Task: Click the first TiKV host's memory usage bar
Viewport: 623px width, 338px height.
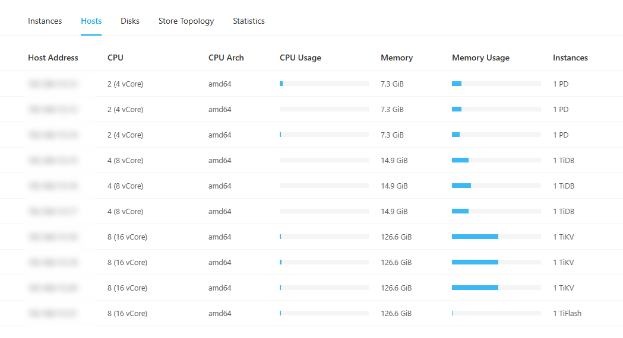Action: pyautogui.click(x=496, y=237)
